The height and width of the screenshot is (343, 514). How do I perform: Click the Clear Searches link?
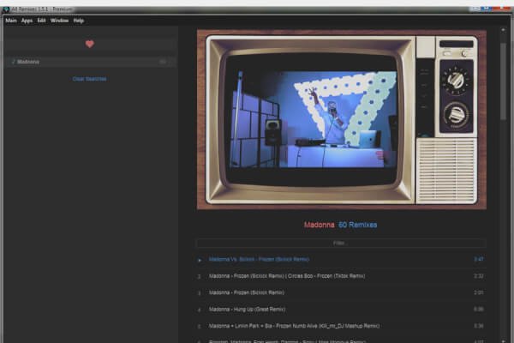[x=89, y=79]
